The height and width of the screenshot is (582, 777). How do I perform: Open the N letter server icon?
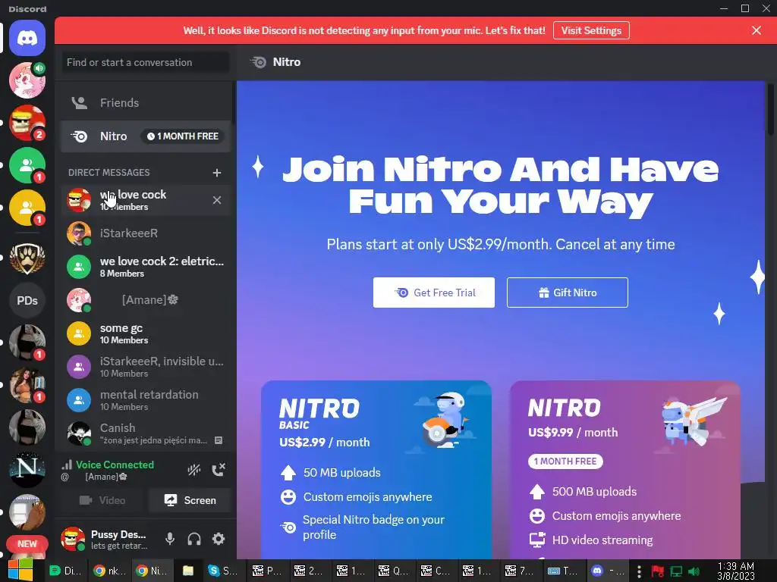27,470
